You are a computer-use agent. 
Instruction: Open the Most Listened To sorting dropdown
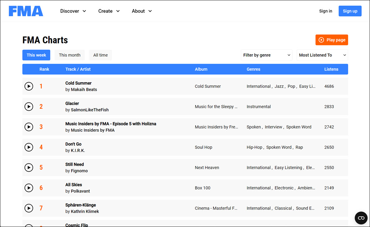coord(322,55)
